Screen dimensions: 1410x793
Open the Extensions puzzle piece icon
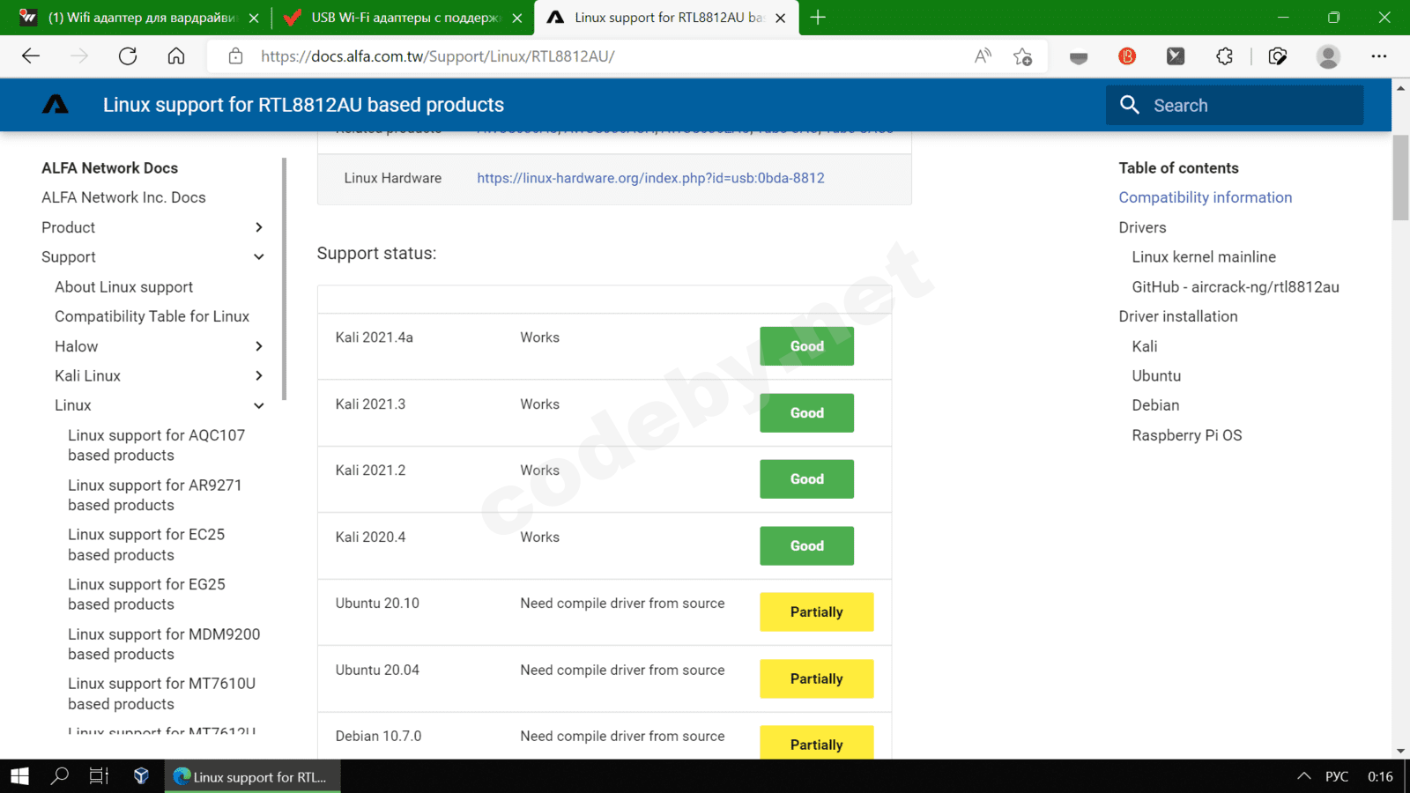(1224, 56)
